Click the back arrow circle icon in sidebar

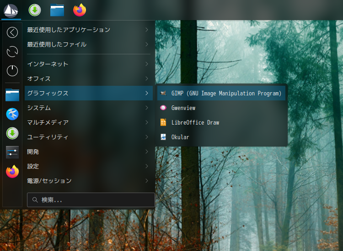pyautogui.click(x=12, y=32)
